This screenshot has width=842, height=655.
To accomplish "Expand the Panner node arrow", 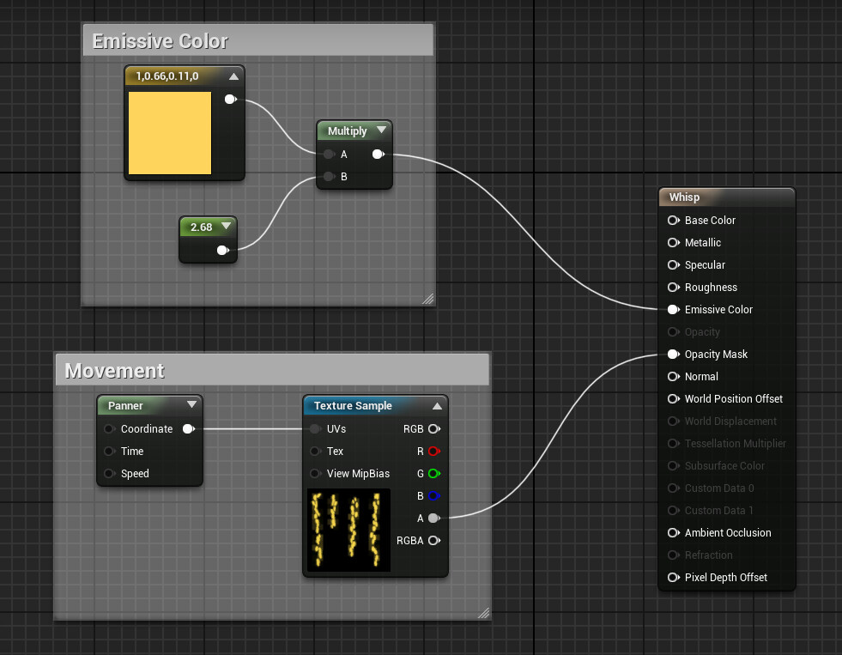I will tap(191, 406).
